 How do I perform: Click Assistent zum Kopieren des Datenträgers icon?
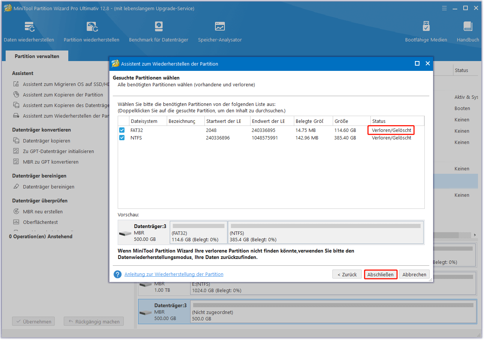point(16,106)
